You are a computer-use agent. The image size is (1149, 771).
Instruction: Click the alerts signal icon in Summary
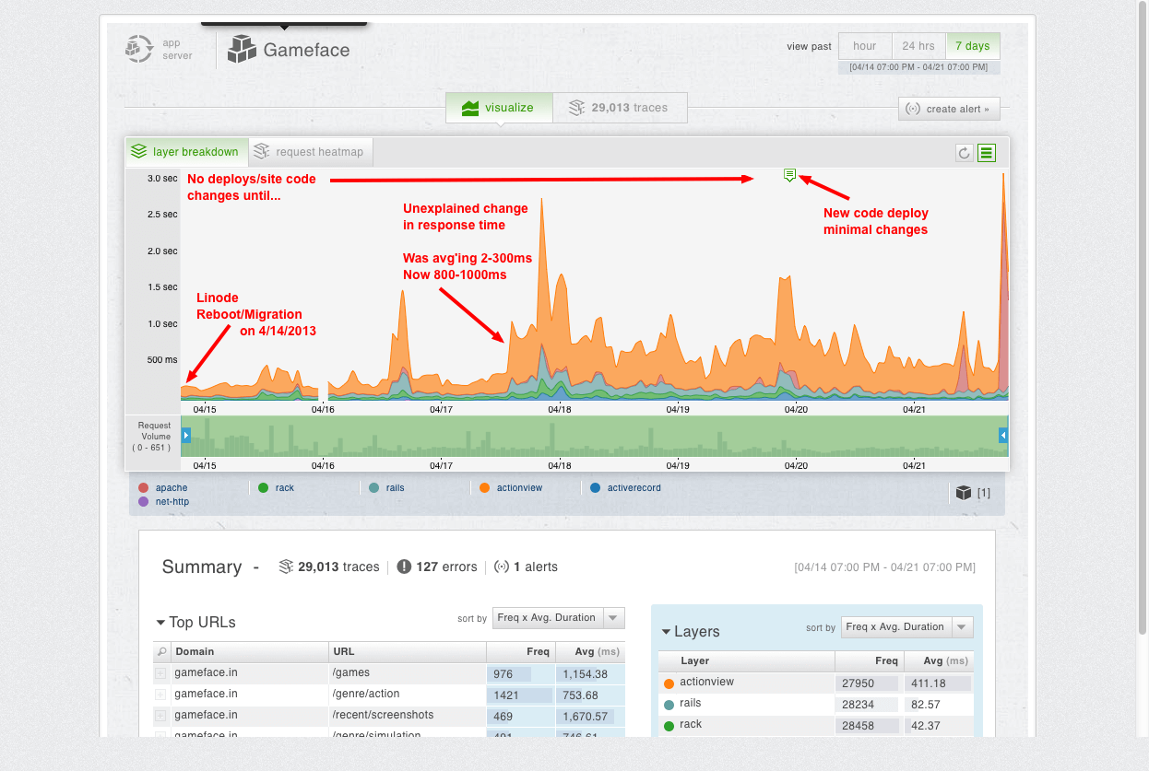pyautogui.click(x=502, y=567)
